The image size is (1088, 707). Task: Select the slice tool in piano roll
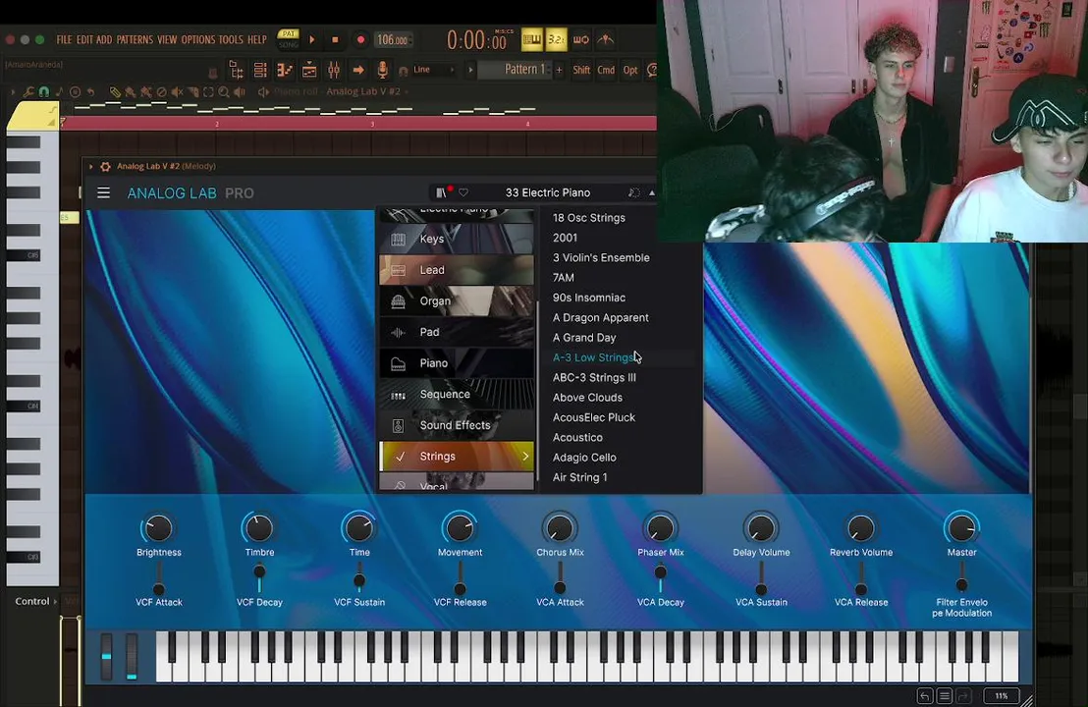click(x=192, y=91)
